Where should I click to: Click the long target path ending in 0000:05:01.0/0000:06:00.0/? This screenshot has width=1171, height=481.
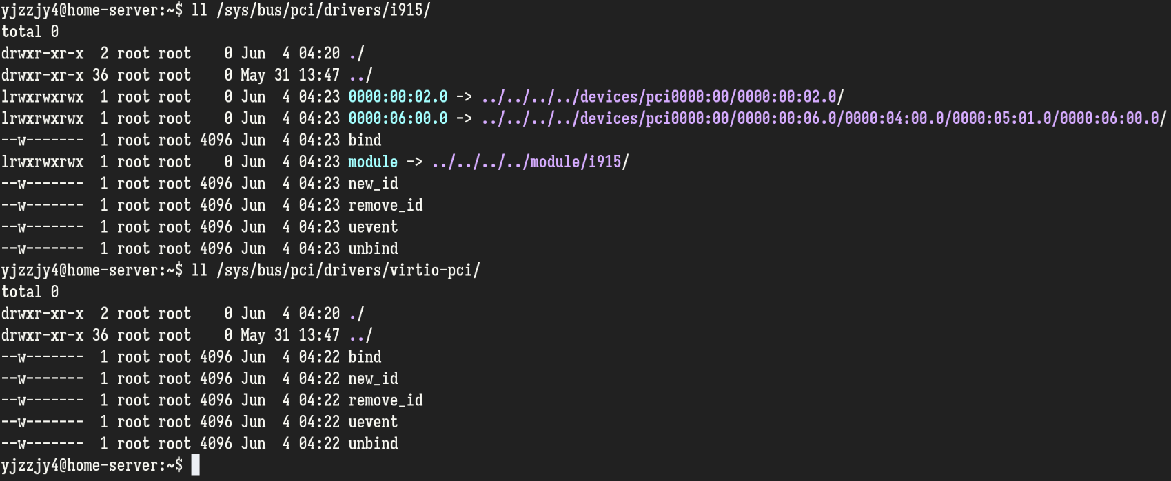point(824,118)
